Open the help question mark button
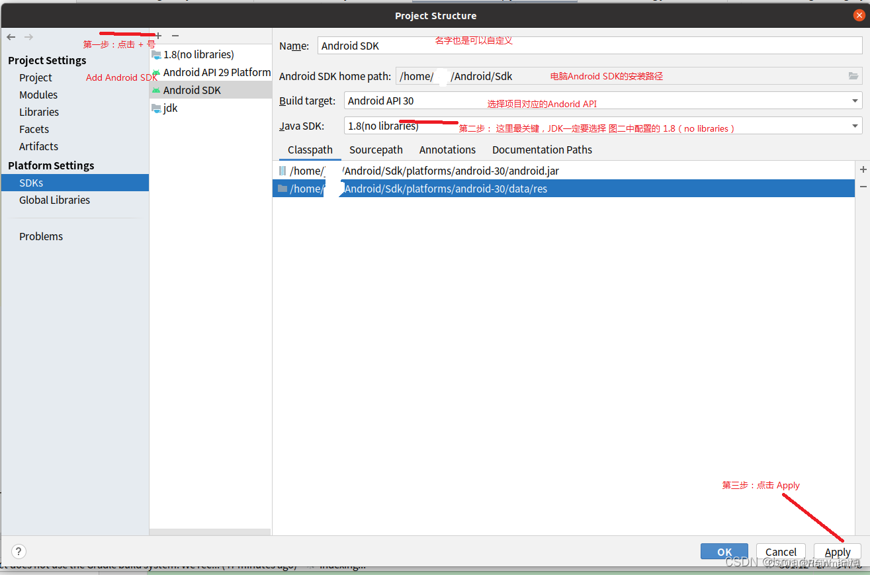This screenshot has width=870, height=575. click(x=19, y=551)
